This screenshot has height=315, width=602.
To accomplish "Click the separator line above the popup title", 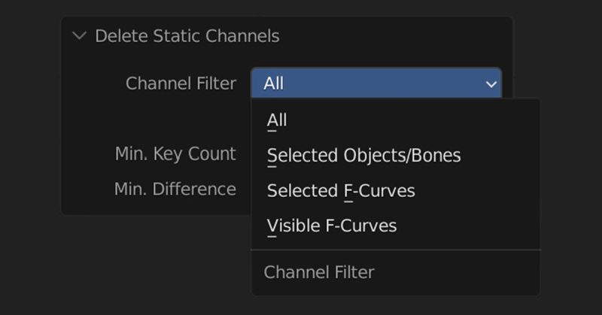I will click(395, 250).
